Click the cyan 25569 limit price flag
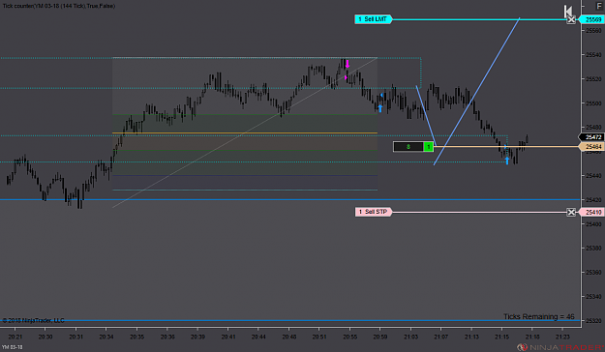The image size is (605, 352). [x=592, y=19]
